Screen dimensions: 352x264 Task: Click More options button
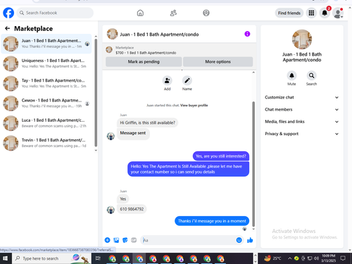(x=218, y=62)
